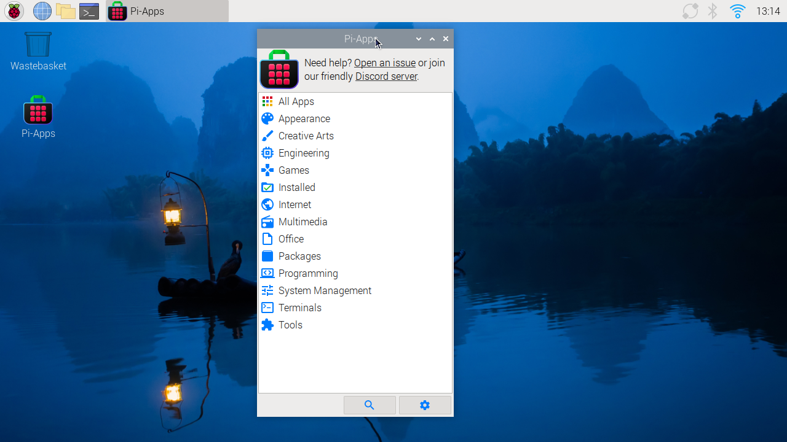
Task: Open the Wi-Fi network menu in tray
Action: tap(737, 11)
